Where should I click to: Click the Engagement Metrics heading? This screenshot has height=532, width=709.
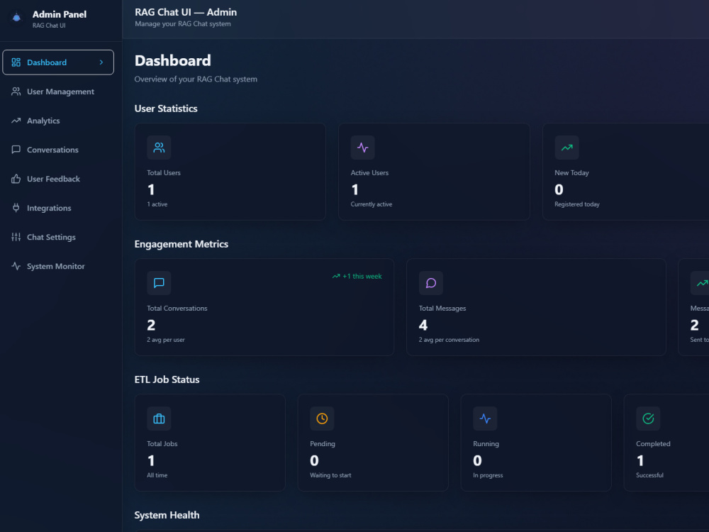[x=182, y=244]
